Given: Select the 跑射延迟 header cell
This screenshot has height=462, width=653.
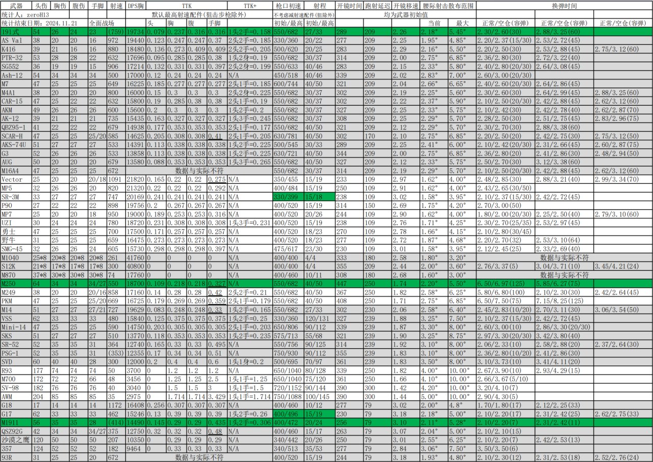Looking at the screenshot, I should pos(377,6).
